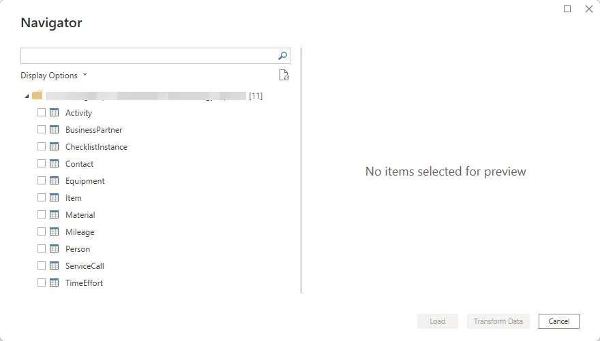Select the Material table checkbox
Screen dimensions: 600x341
[42, 214]
